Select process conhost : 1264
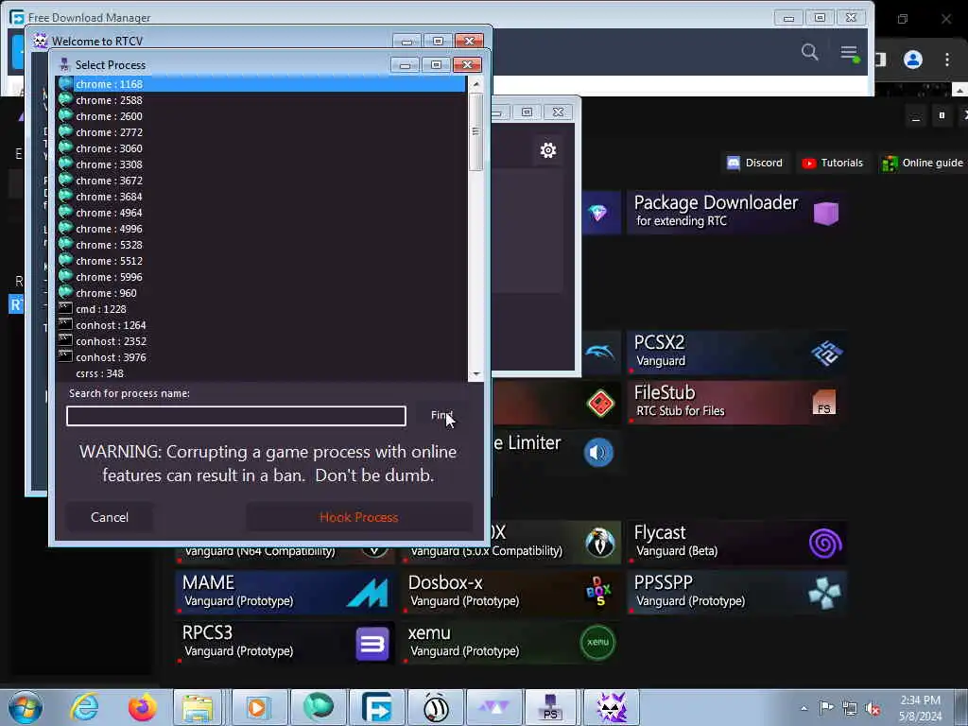The image size is (968, 726). click(x=261, y=325)
